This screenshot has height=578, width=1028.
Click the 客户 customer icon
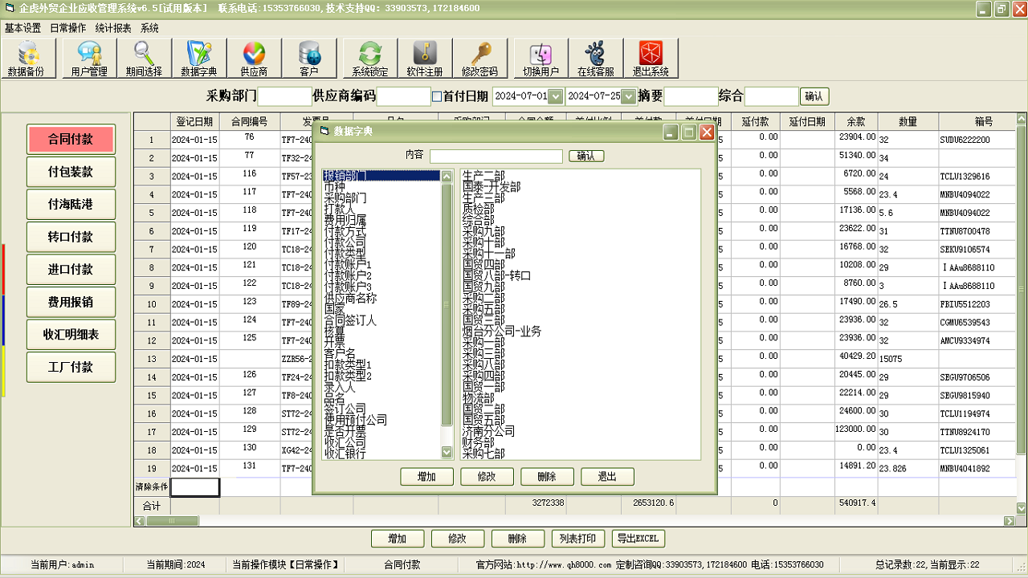pos(309,59)
